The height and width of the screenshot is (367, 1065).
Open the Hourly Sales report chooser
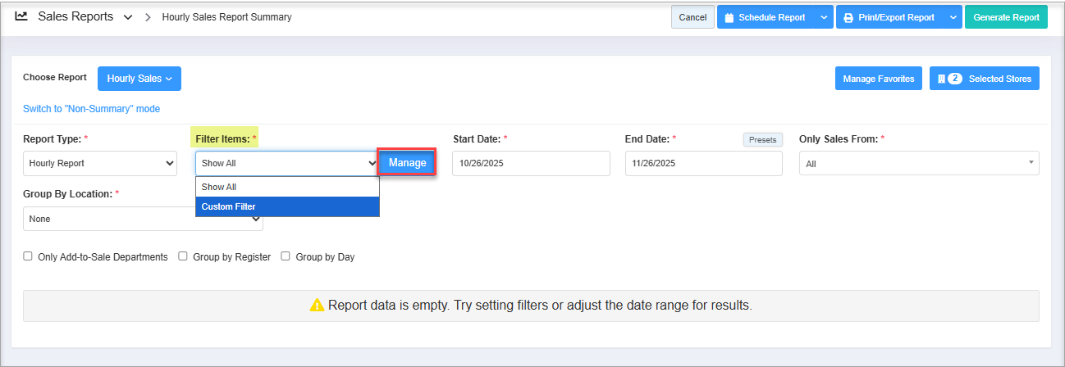tap(139, 79)
